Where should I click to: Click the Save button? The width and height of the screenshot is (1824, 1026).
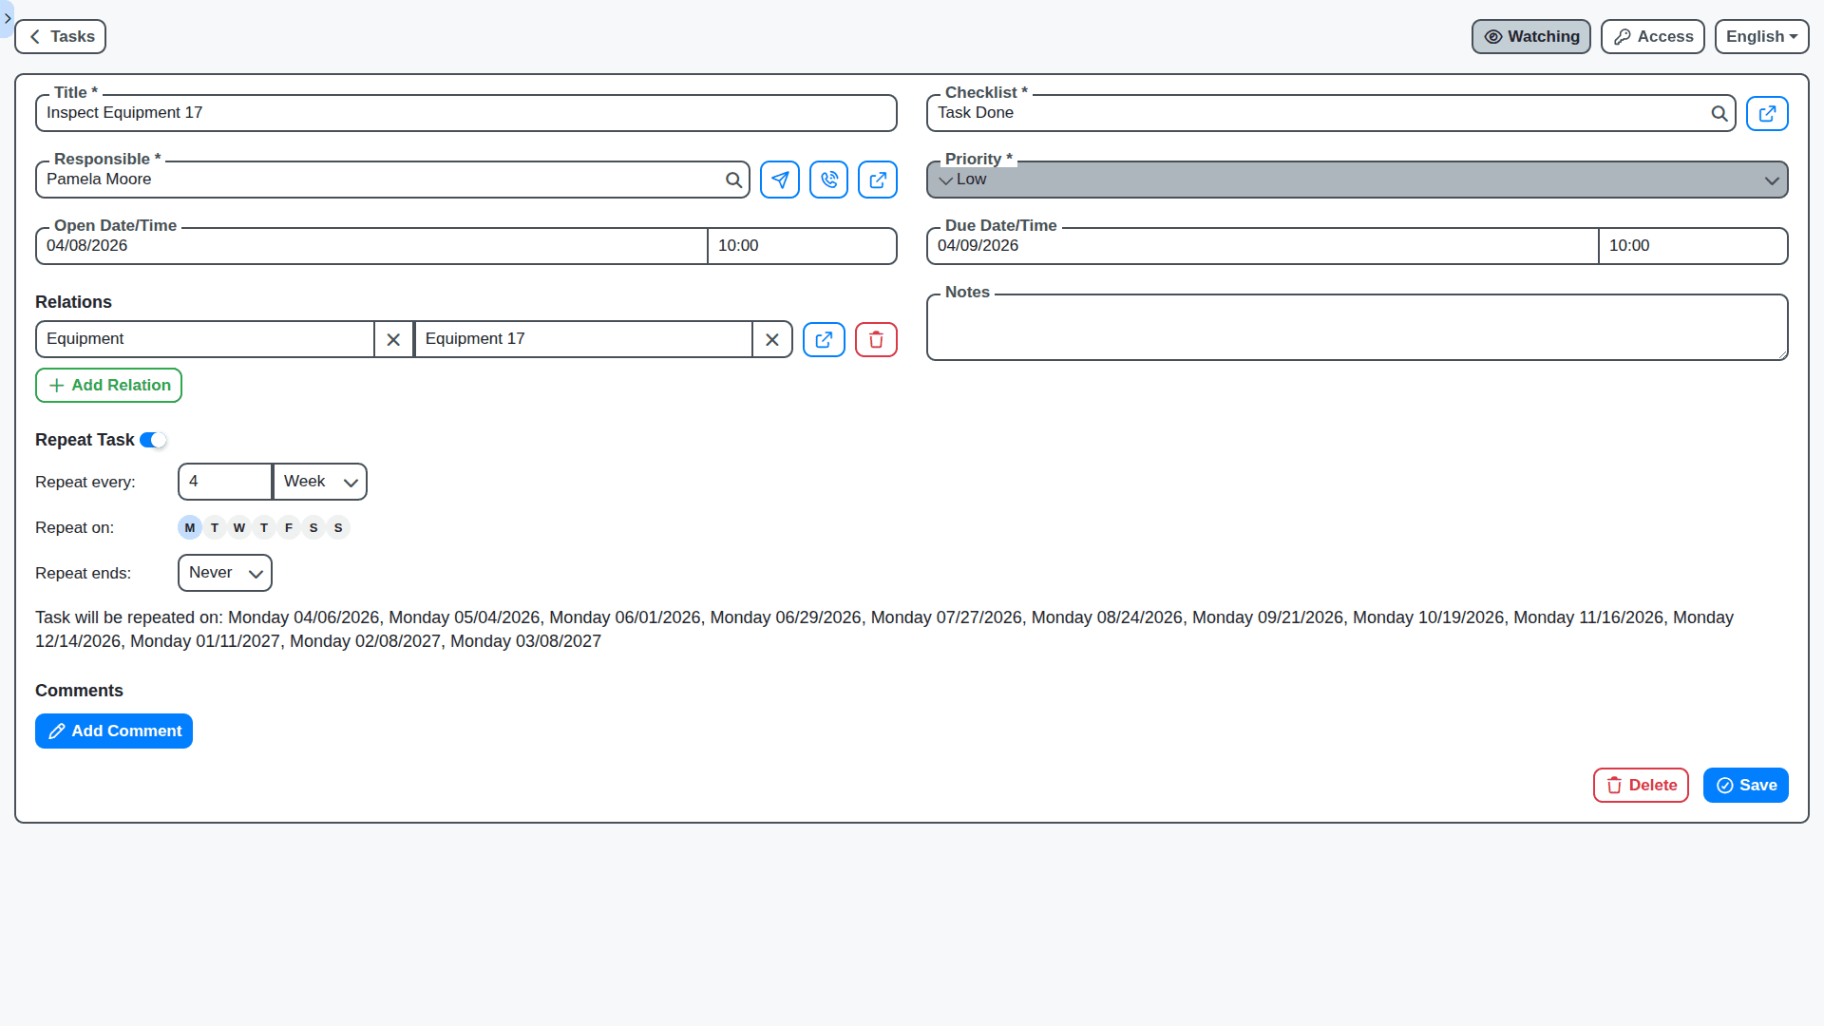pyautogui.click(x=1745, y=786)
